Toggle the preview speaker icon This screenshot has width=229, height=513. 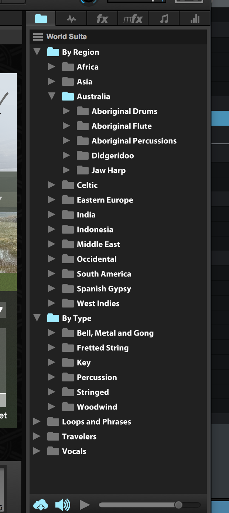pos(62,504)
